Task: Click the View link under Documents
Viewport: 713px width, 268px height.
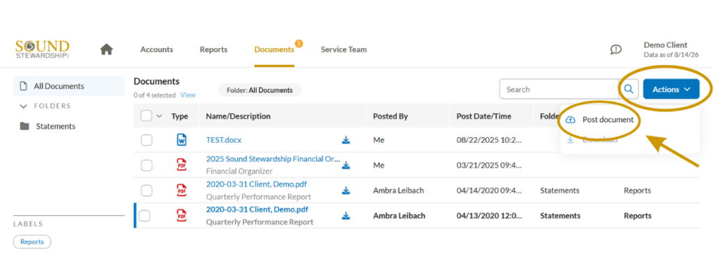Action: tap(188, 95)
